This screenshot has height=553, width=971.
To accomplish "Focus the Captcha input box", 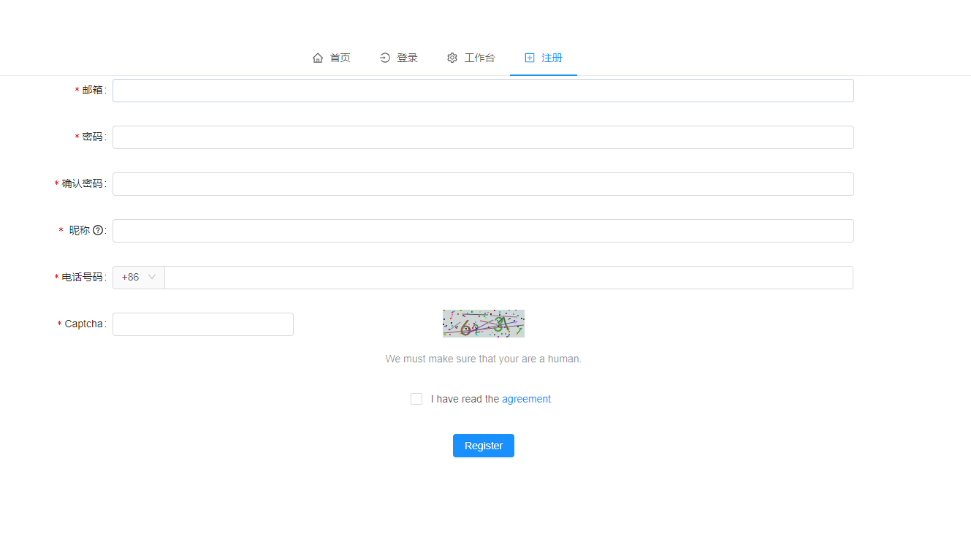I will tap(202, 324).
